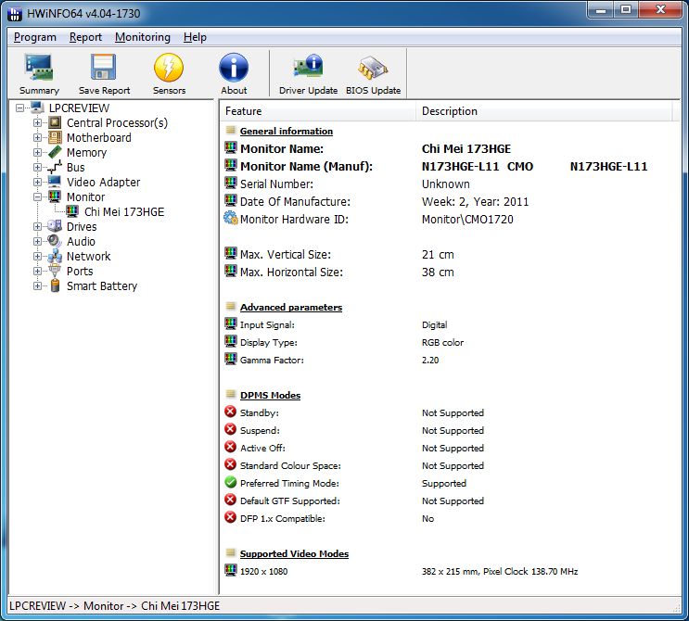The height and width of the screenshot is (621, 689).
Task: Select Chi Mei 173HGE in the tree
Action: (x=124, y=211)
